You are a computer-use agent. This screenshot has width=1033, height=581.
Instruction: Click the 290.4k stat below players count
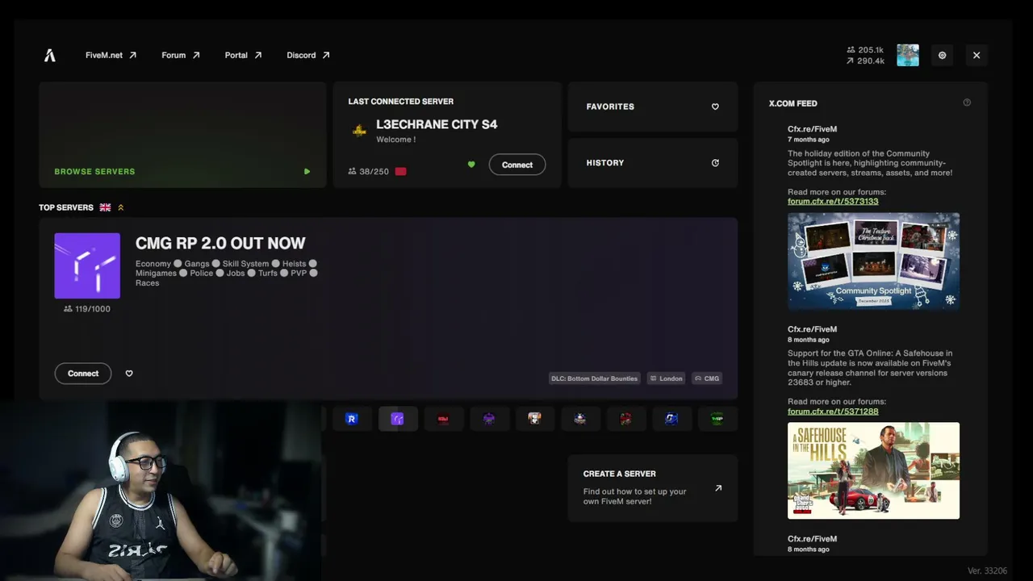click(865, 61)
